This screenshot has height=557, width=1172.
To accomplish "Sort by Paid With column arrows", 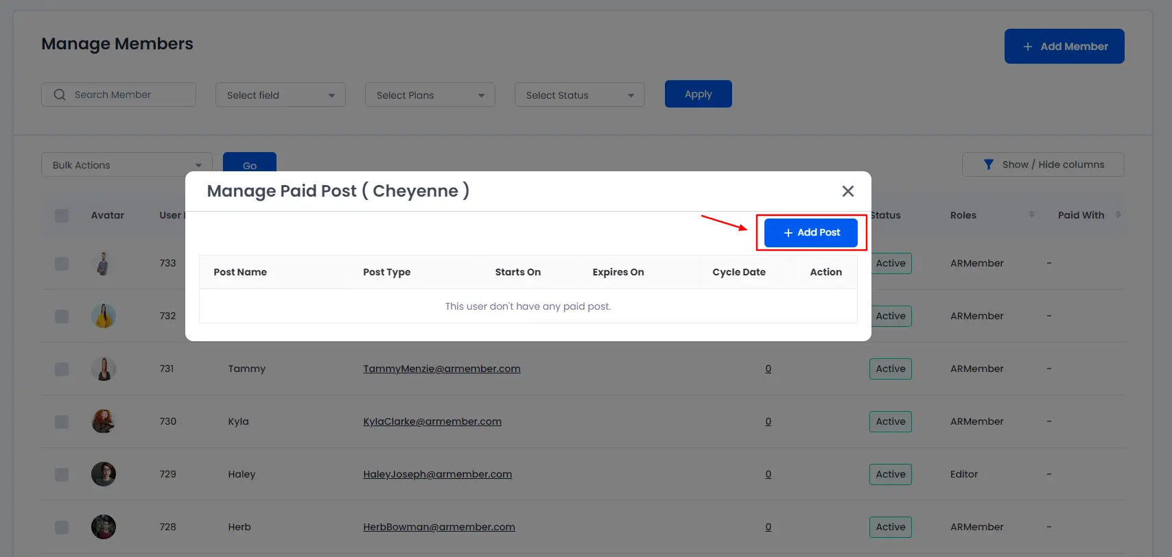I will [1118, 215].
